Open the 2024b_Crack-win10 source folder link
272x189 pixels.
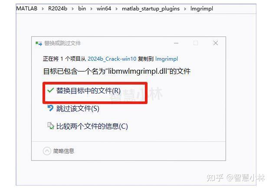pos(112,59)
